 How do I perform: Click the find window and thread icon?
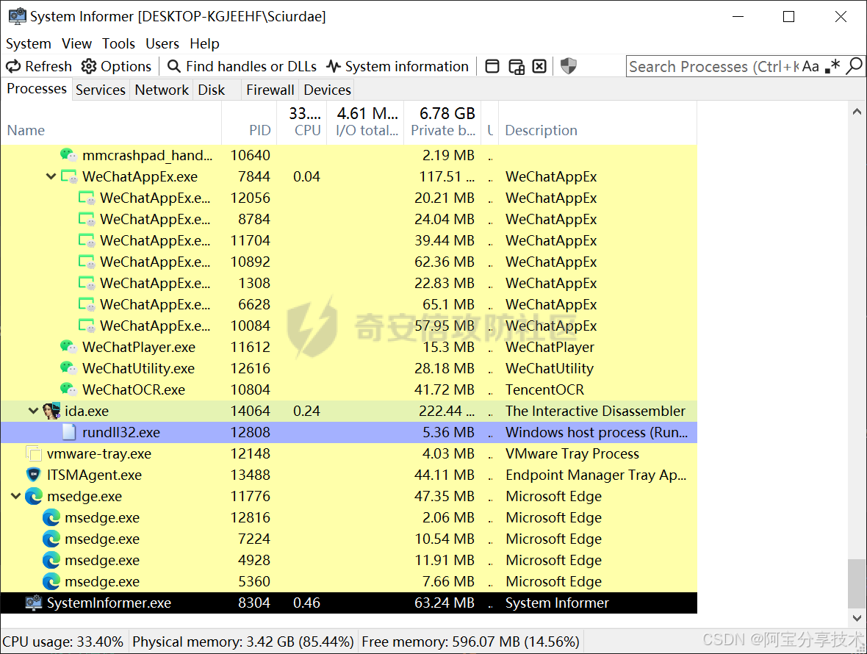click(516, 66)
